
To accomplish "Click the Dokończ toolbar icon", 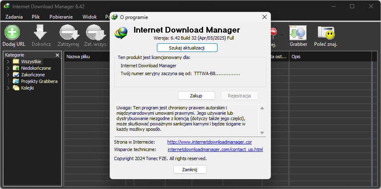I will coord(40,33).
